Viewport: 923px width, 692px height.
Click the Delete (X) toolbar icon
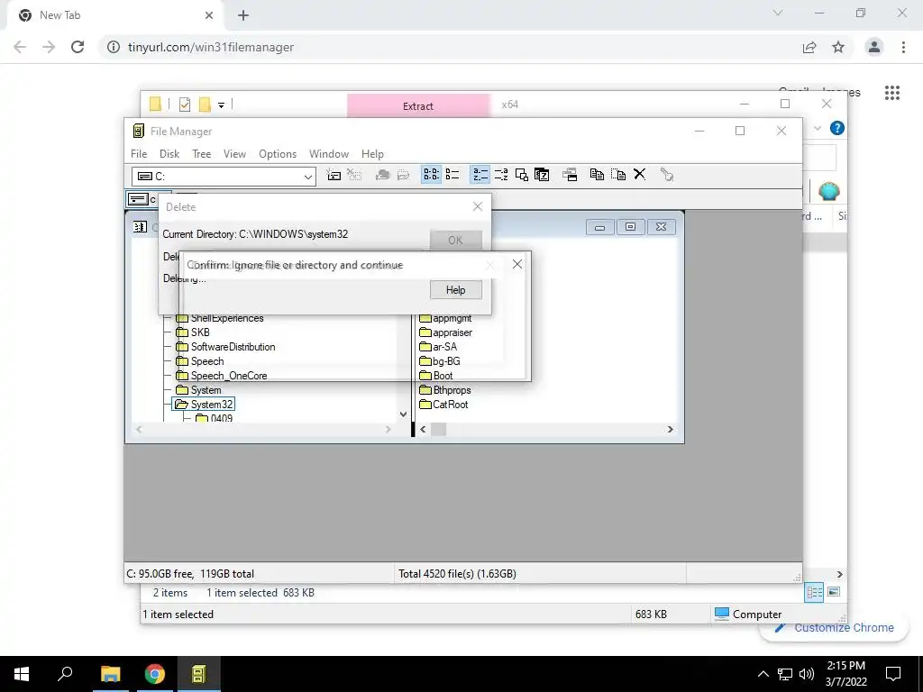pyautogui.click(x=639, y=175)
